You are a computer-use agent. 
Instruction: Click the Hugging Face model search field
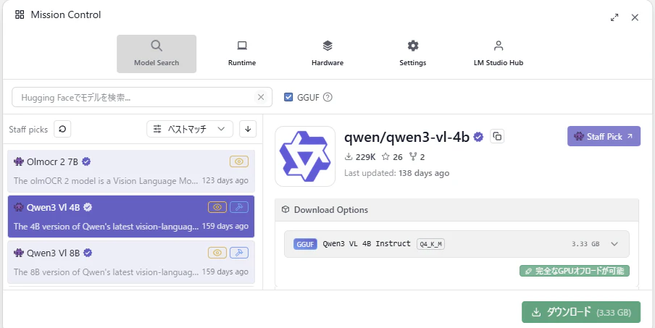[142, 97]
